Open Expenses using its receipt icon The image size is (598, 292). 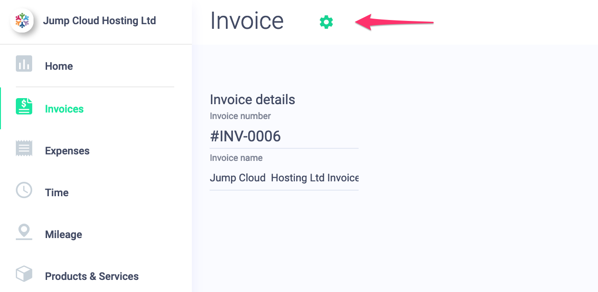[x=24, y=148]
